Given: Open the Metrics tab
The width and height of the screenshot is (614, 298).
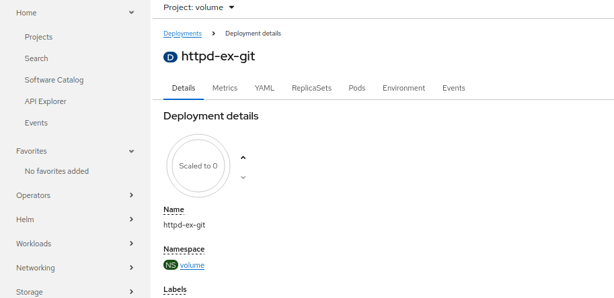Looking at the screenshot, I should 225,88.
